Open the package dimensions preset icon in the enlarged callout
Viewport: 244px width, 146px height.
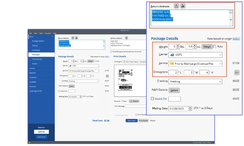point(237,72)
